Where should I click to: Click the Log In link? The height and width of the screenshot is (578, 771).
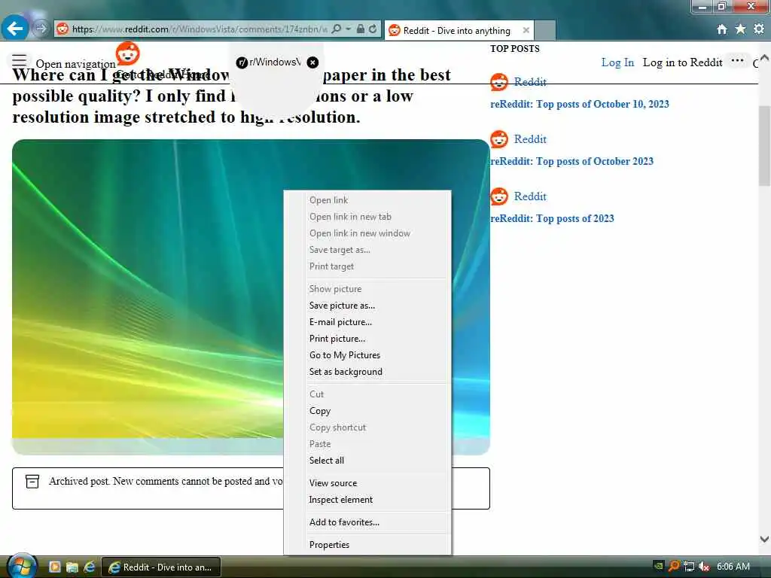(617, 62)
